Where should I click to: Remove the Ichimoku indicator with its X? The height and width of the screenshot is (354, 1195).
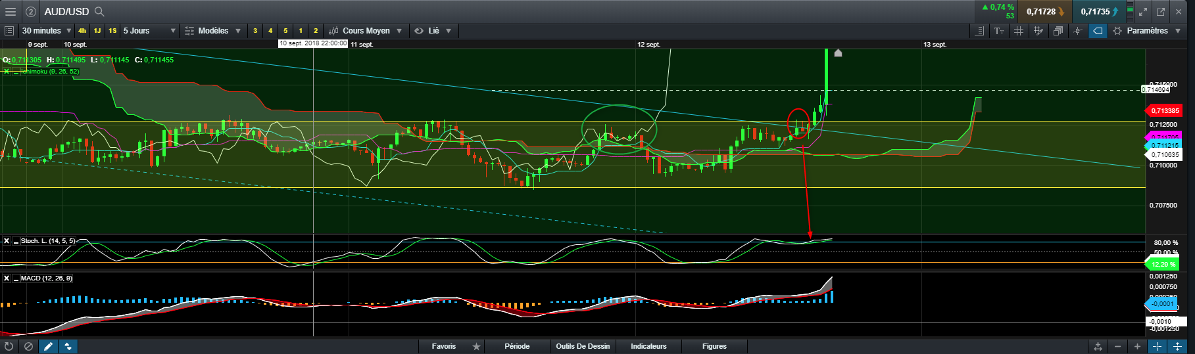tap(7, 71)
